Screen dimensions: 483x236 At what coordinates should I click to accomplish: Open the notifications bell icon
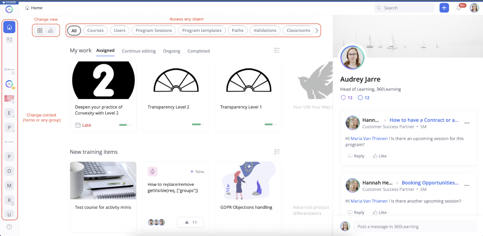pyautogui.click(x=459, y=8)
